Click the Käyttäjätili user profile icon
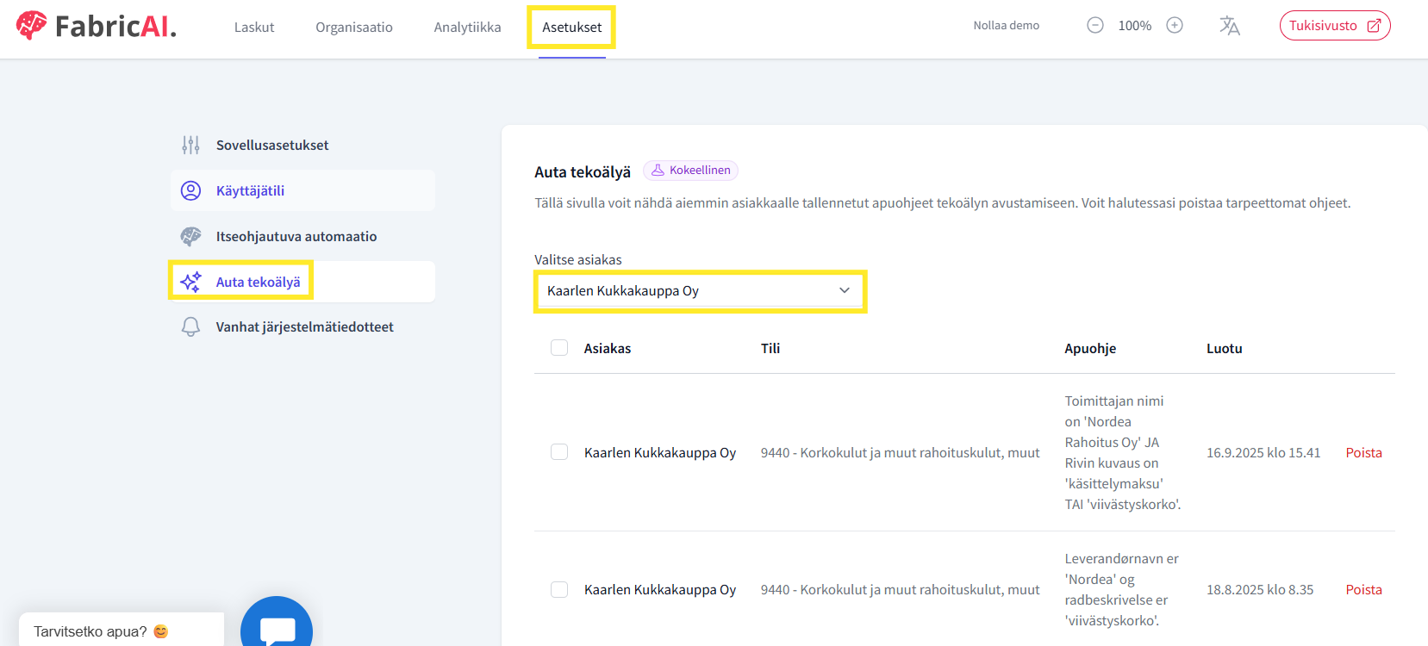The image size is (1428, 646). click(x=190, y=191)
